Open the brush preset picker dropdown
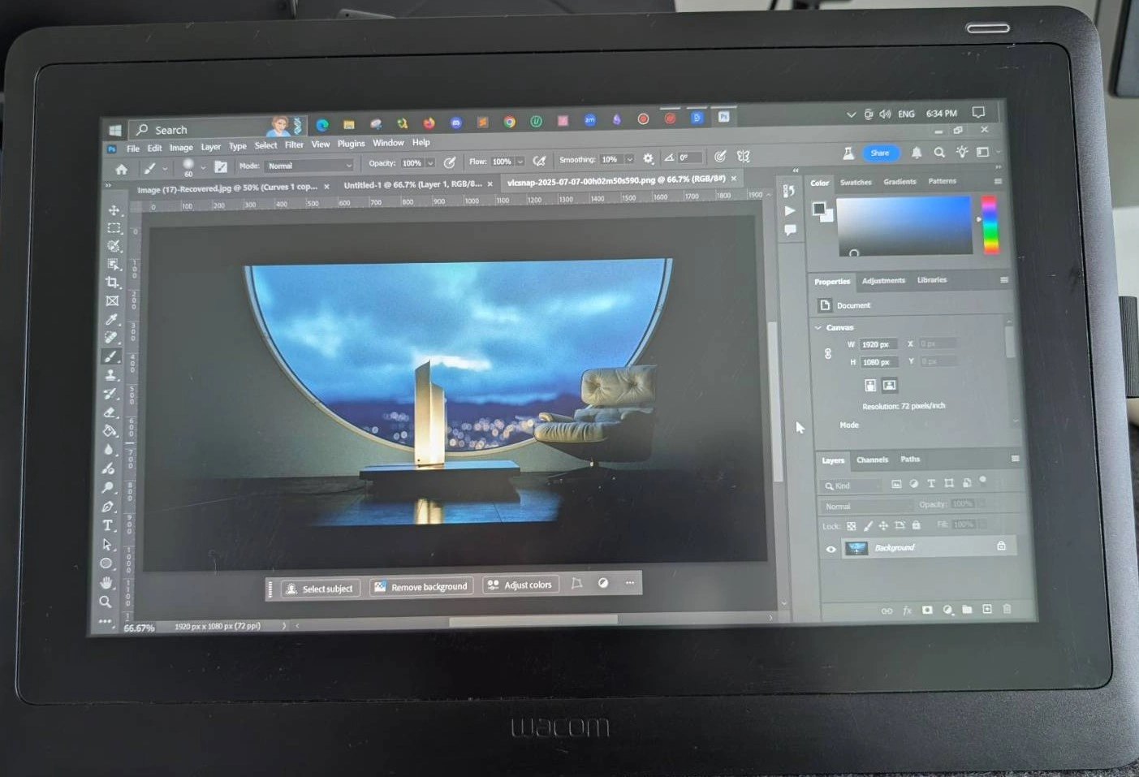The image size is (1139, 777). pos(203,167)
